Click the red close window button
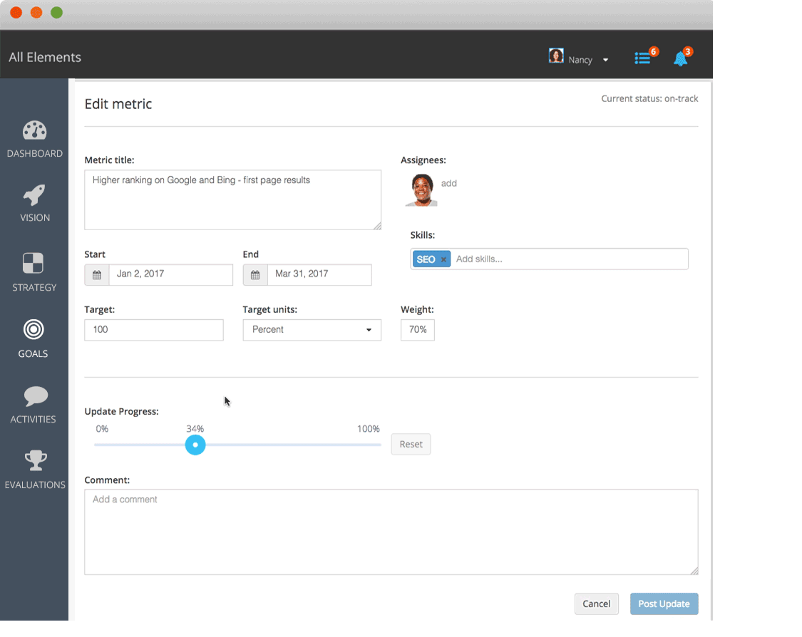This screenshot has height=637, width=802. pyautogui.click(x=16, y=12)
